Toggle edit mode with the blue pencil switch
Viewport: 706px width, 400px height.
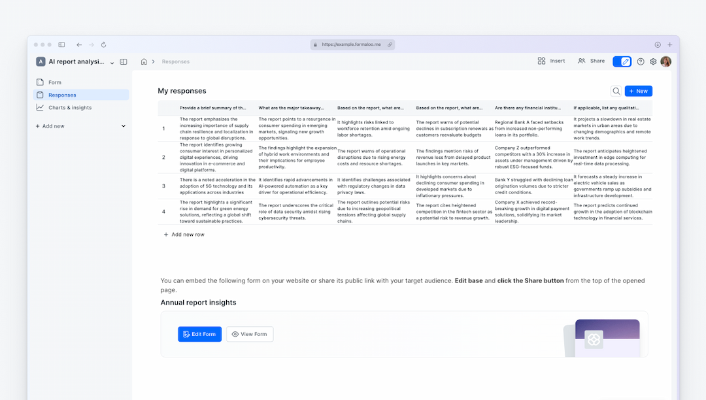click(622, 61)
